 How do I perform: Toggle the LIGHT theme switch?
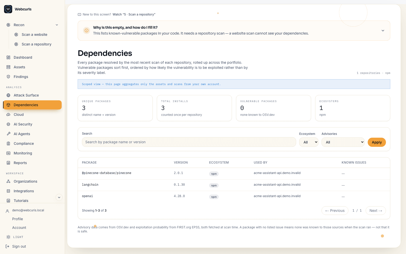15,237
